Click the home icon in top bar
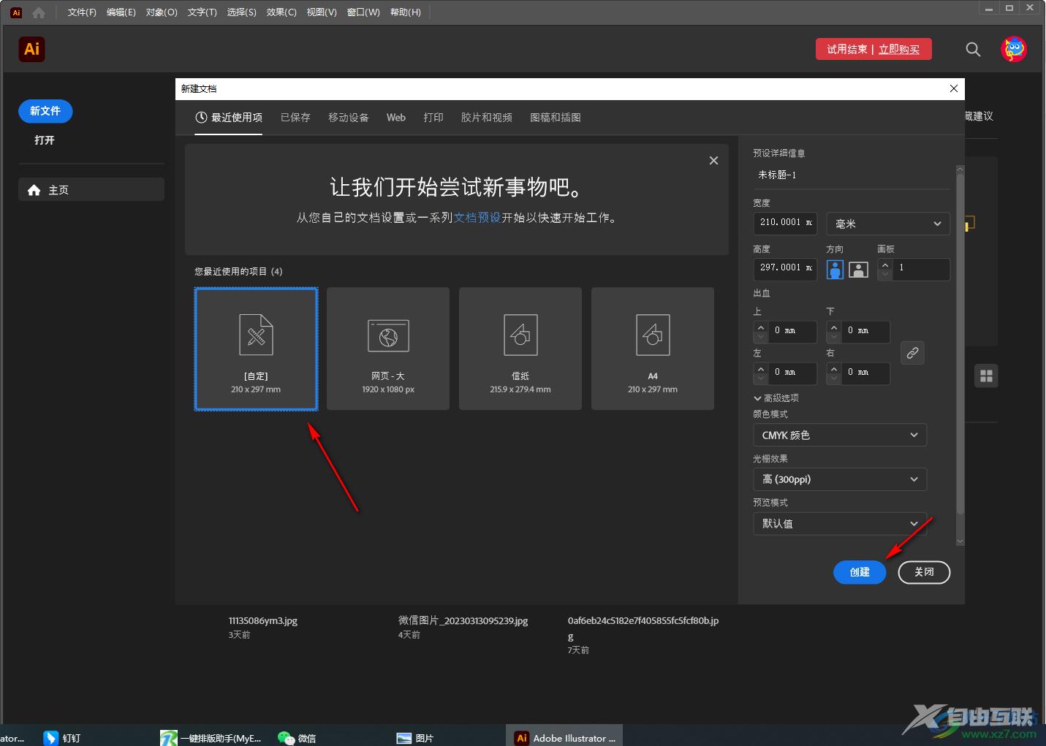This screenshot has height=746, width=1046. coord(39,12)
